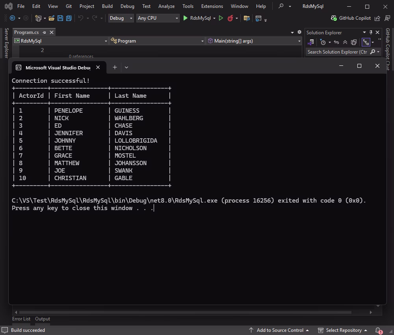This screenshot has height=335, width=394.
Task: Switch to the Output tab
Action: [x=42, y=319]
